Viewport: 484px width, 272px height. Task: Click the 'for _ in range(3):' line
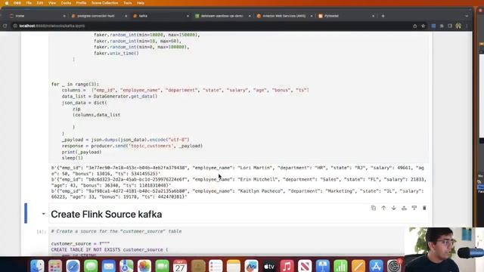click(75, 84)
